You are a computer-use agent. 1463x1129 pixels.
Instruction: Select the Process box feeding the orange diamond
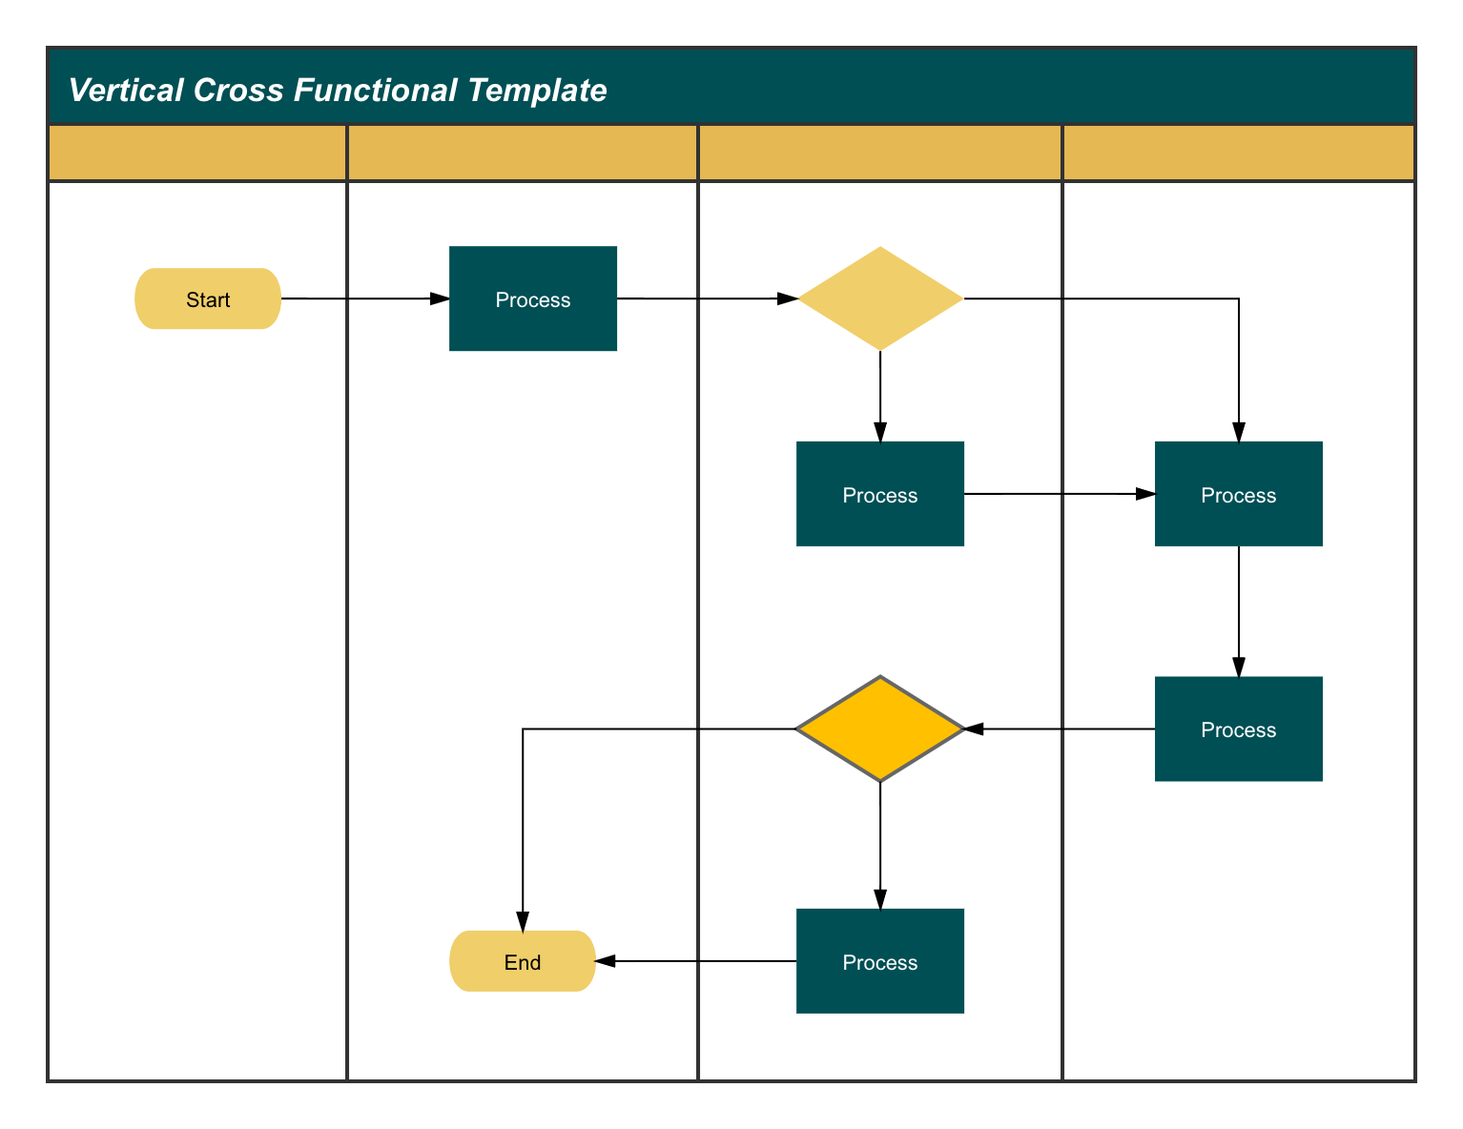1239,729
